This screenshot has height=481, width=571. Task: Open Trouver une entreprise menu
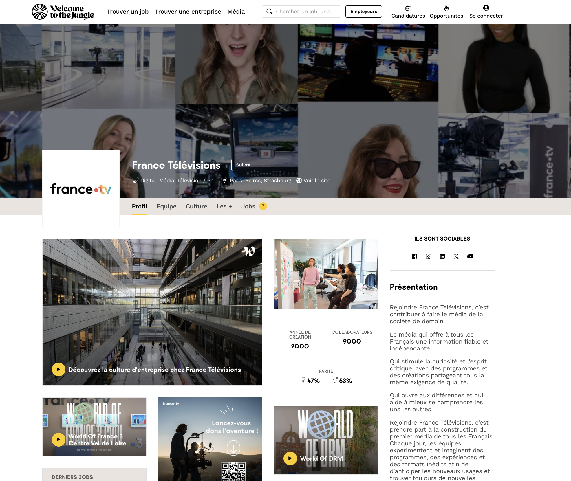188,12
